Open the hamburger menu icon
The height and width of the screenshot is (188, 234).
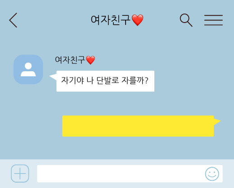coord(213,20)
